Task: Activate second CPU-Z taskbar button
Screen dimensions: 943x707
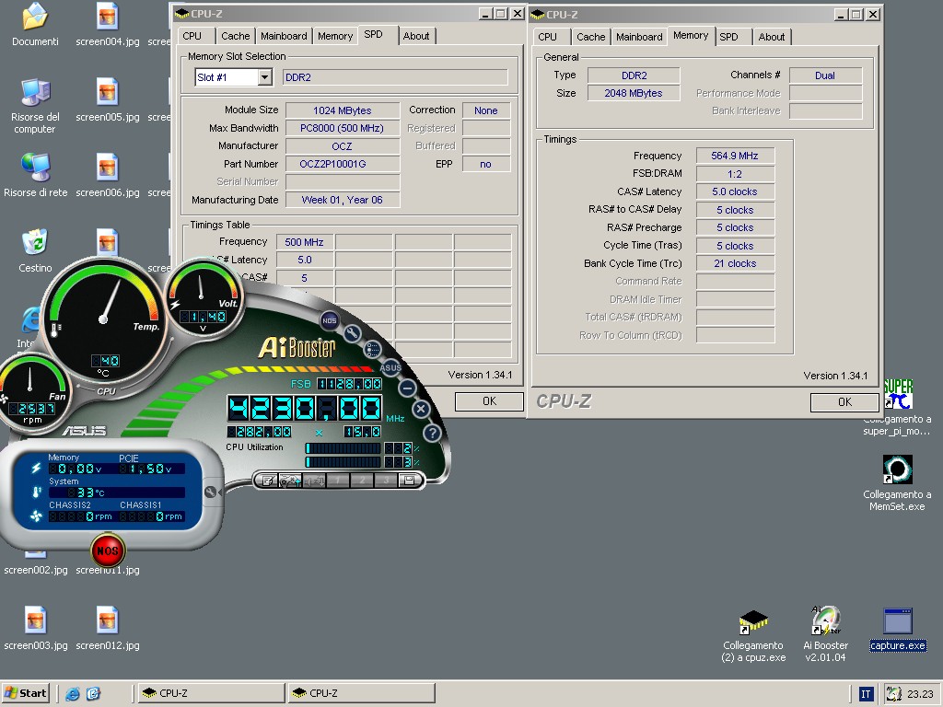Action: click(x=361, y=693)
